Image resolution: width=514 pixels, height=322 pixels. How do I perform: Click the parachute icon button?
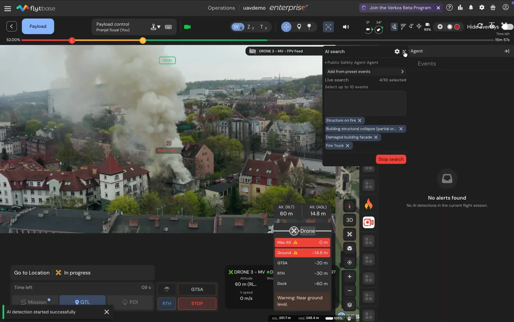[x=167, y=289]
